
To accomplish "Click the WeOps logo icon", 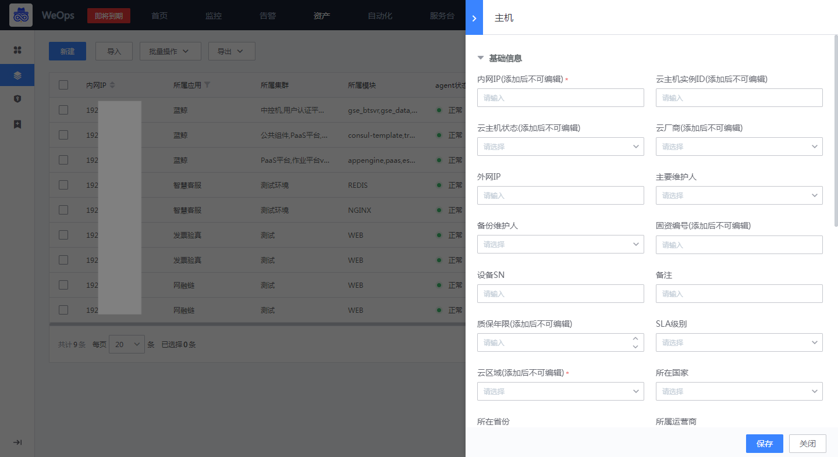I will click(x=20, y=15).
